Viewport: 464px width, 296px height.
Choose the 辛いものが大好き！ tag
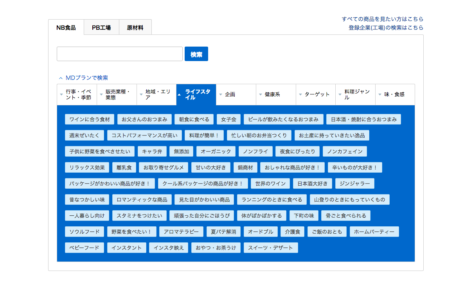355,167
